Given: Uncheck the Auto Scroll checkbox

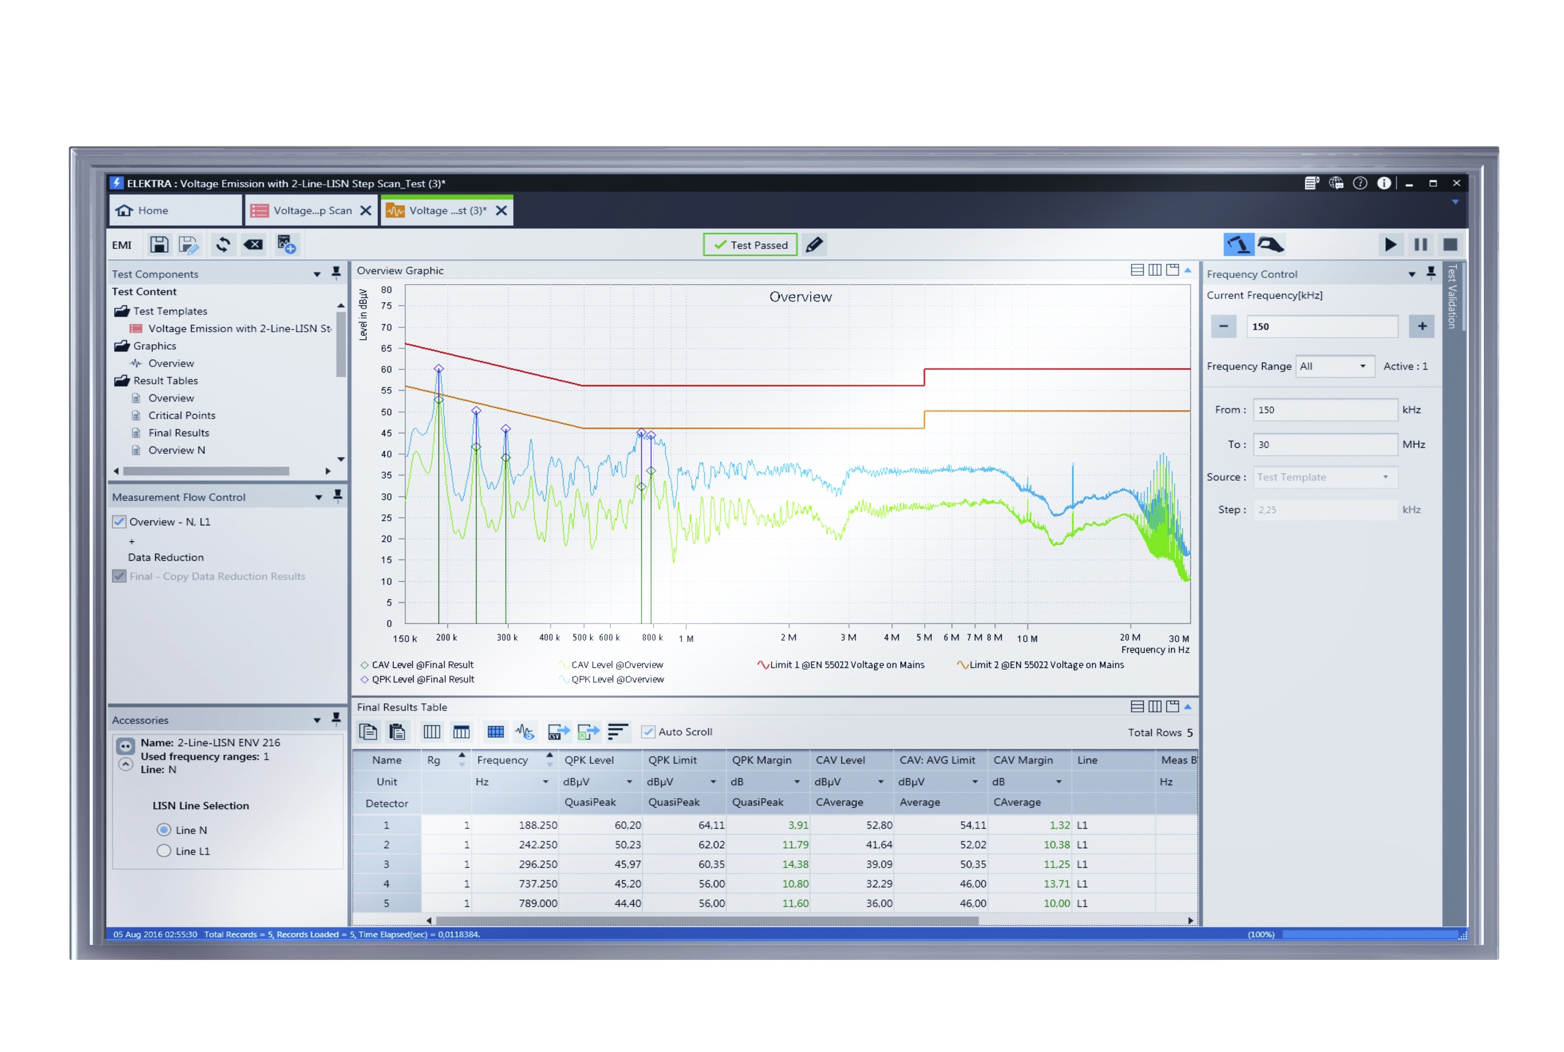Looking at the screenshot, I should [x=648, y=732].
